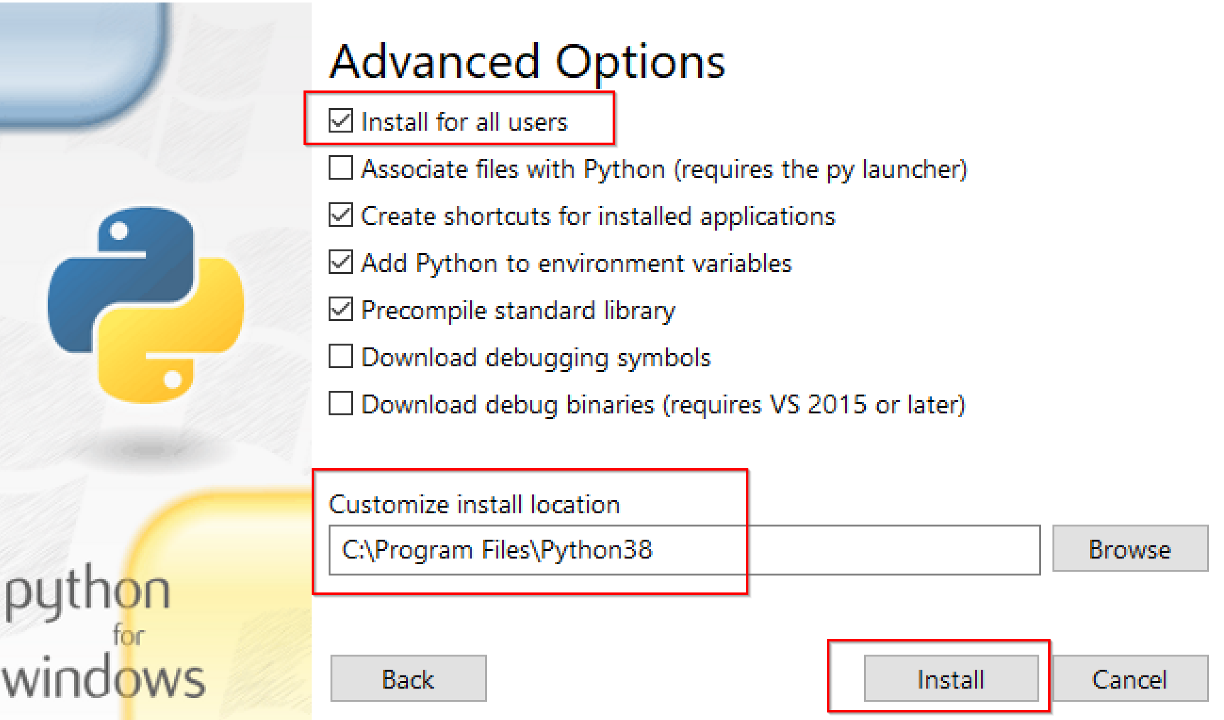The height and width of the screenshot is (720, 1224).
Task: Click the Advanced Options heading
Action: point(528,62)
